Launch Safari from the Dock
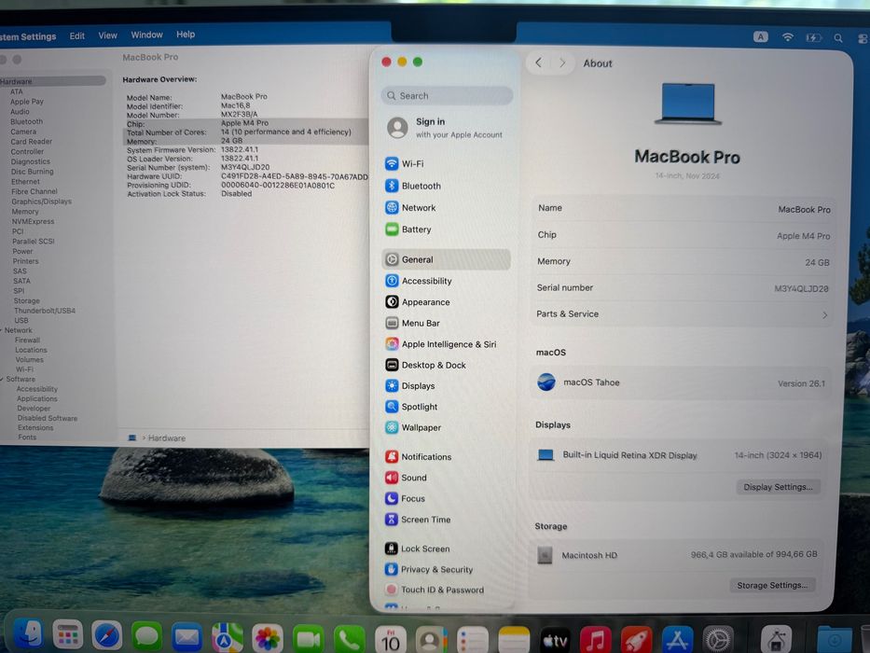 (x=107, y=636)
